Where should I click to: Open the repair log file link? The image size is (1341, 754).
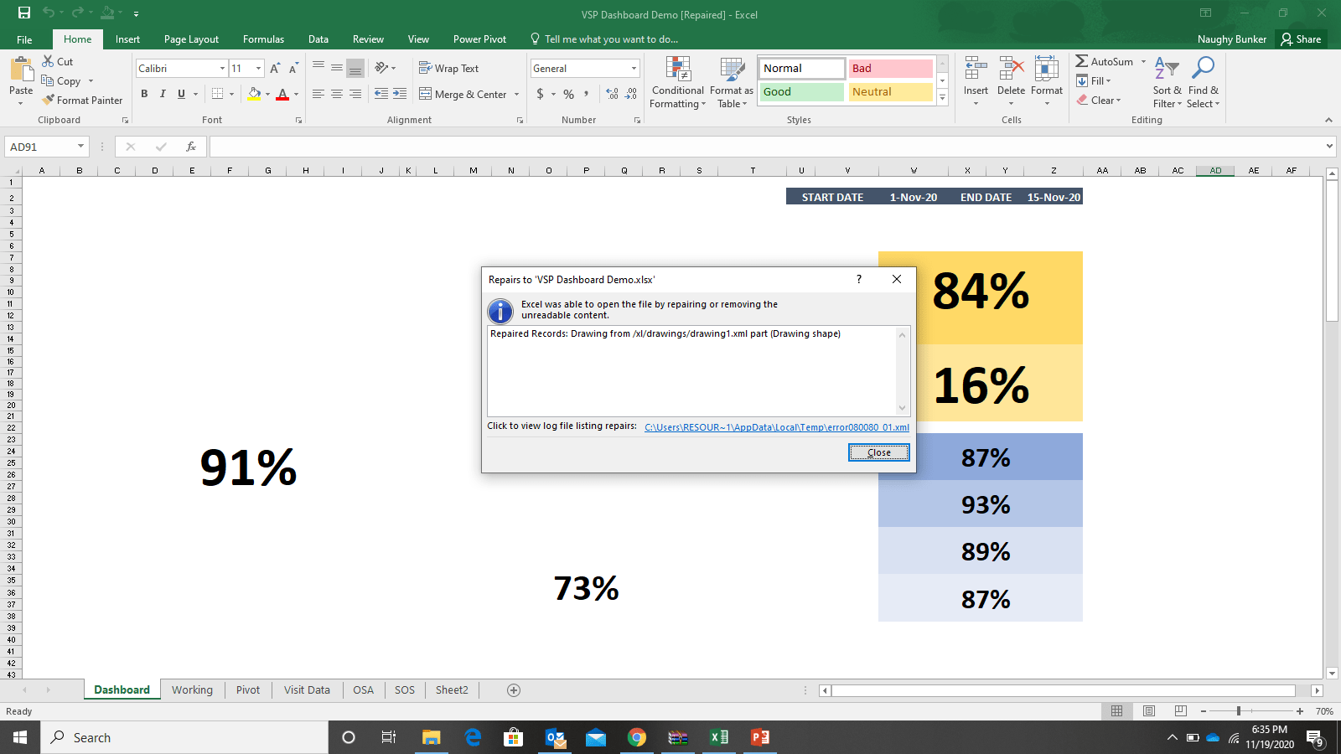point(775,426)
